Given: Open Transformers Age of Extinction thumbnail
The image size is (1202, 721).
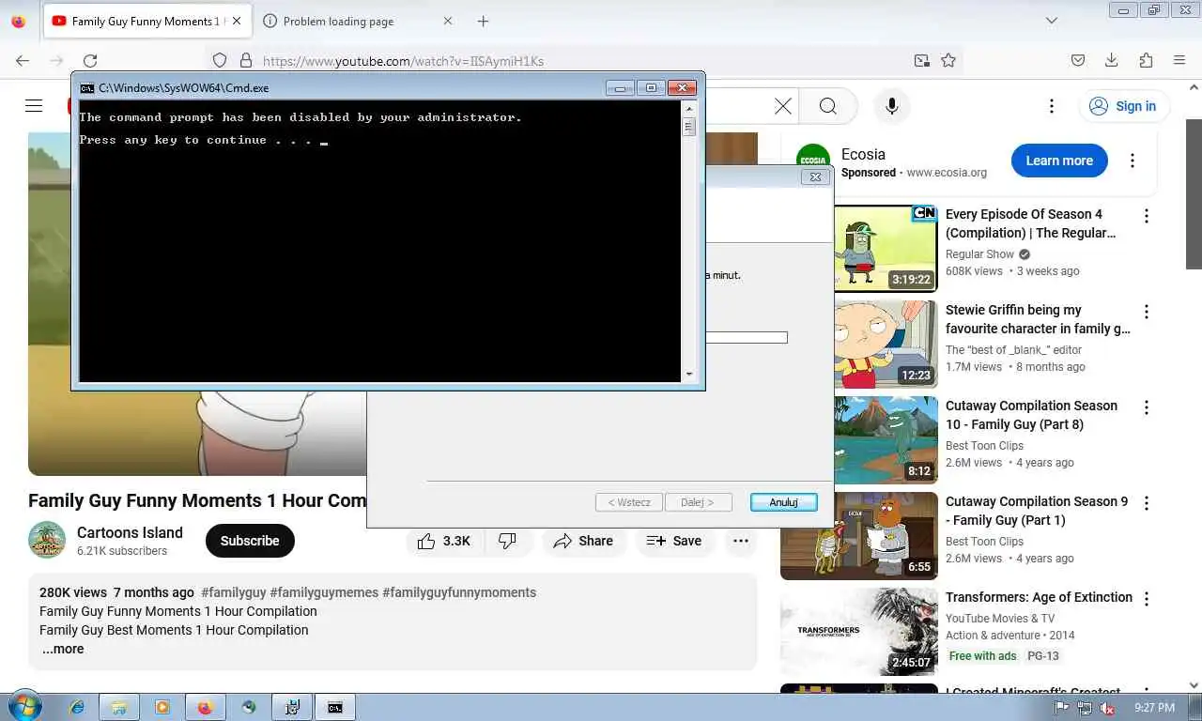Looking at the screenshot, I should click(858, 631).
